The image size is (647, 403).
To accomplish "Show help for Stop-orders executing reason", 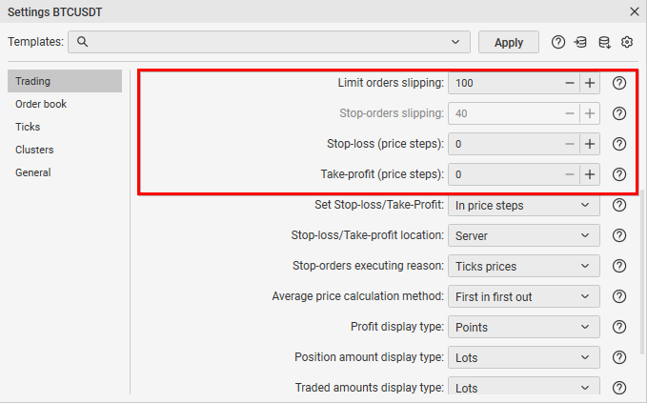I will pyautogui.click(x=619, y=266).
